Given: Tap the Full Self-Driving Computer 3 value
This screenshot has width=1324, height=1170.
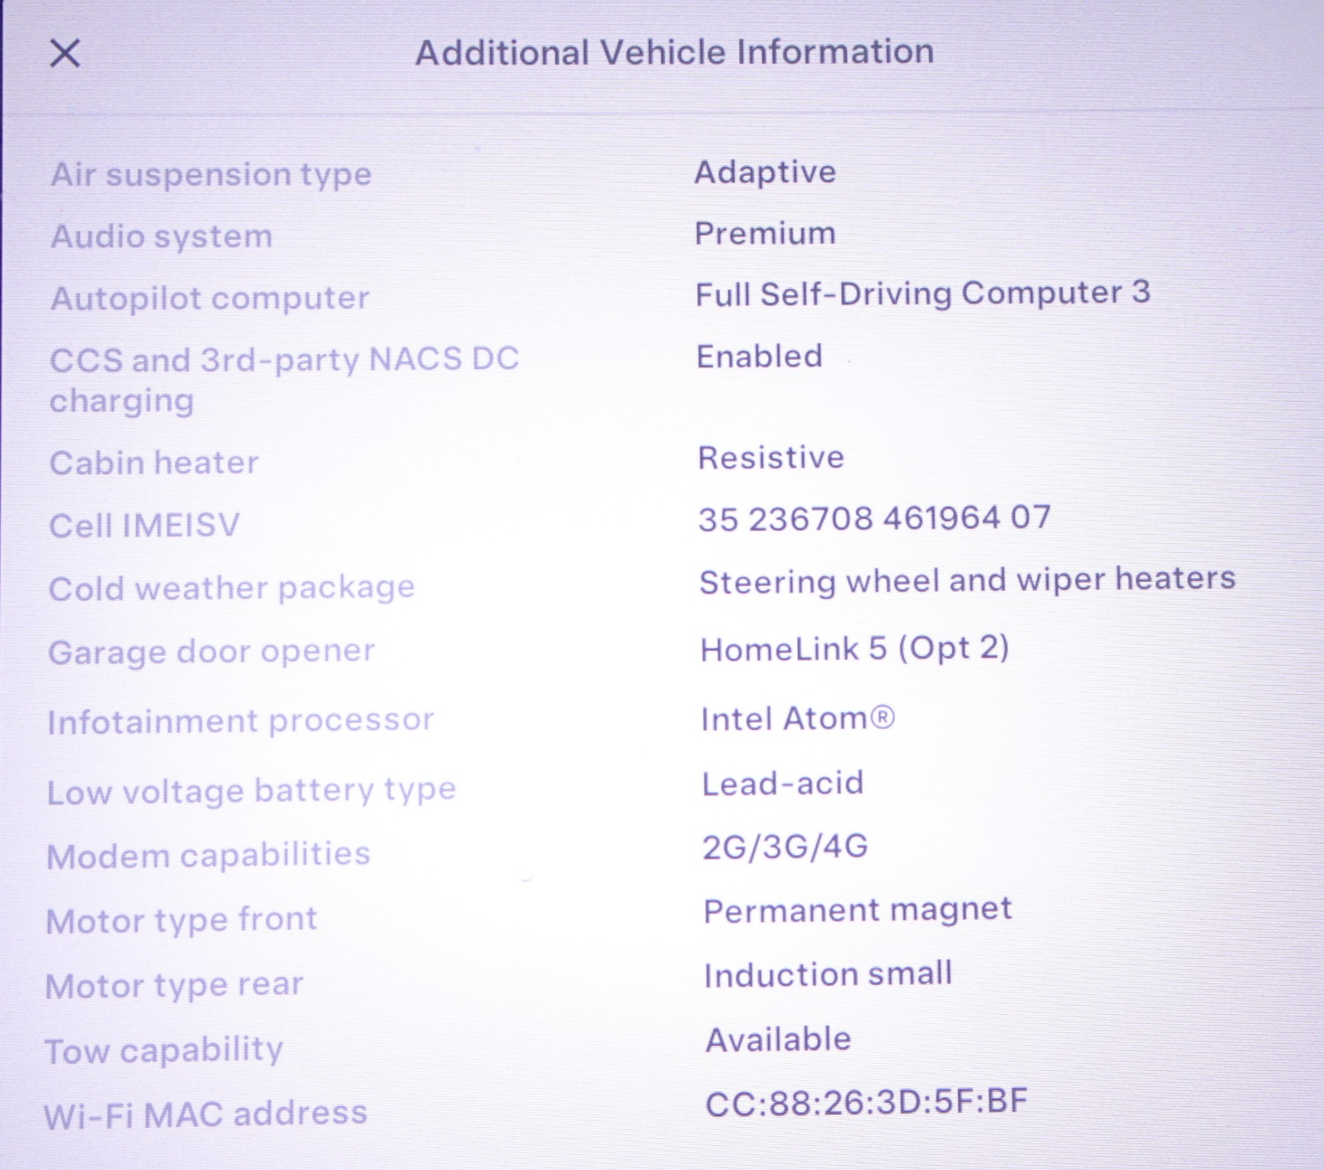Looking at the screenshot, I should tap(923, 293).
